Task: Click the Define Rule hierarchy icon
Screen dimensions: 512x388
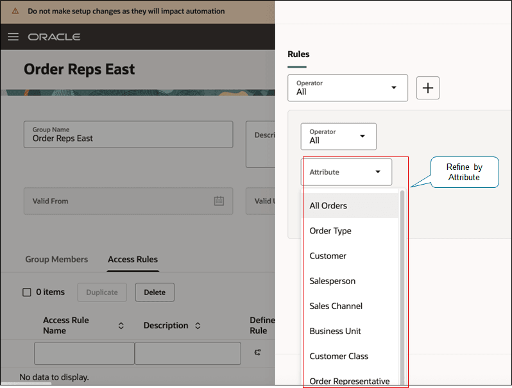Action: (x=258, y=352)
